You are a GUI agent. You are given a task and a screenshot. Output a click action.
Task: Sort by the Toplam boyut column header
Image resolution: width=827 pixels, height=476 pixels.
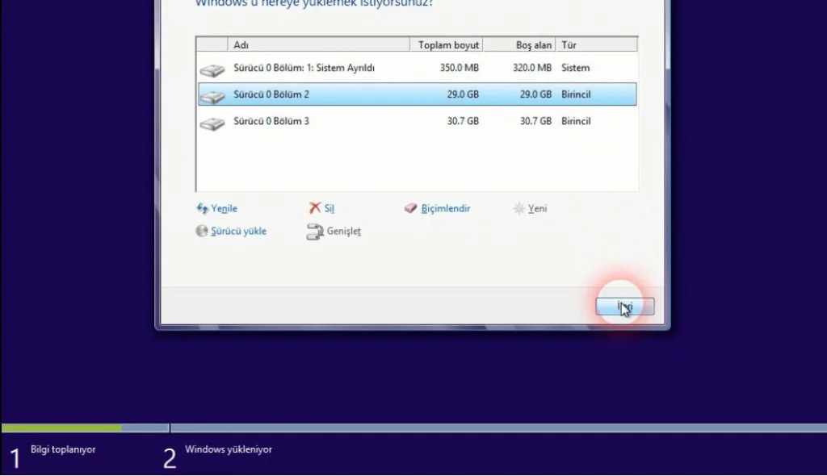tap(448, 45)
